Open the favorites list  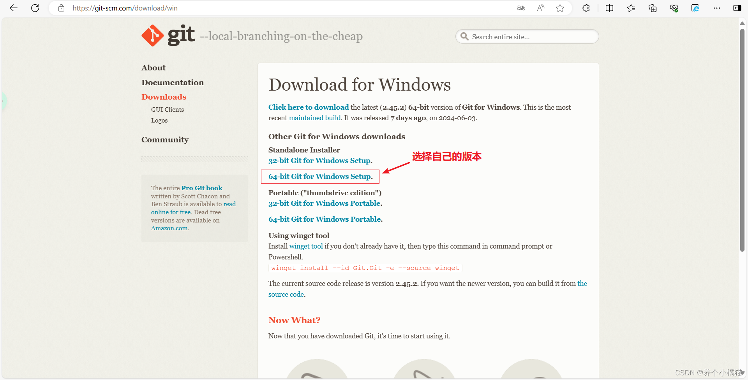point(631,8)
